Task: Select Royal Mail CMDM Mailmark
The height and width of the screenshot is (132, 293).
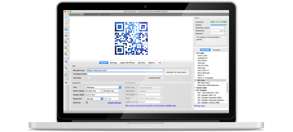Action: coord(208,85)
